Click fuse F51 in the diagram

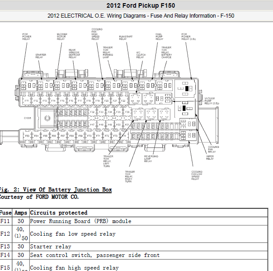[127, 124]
